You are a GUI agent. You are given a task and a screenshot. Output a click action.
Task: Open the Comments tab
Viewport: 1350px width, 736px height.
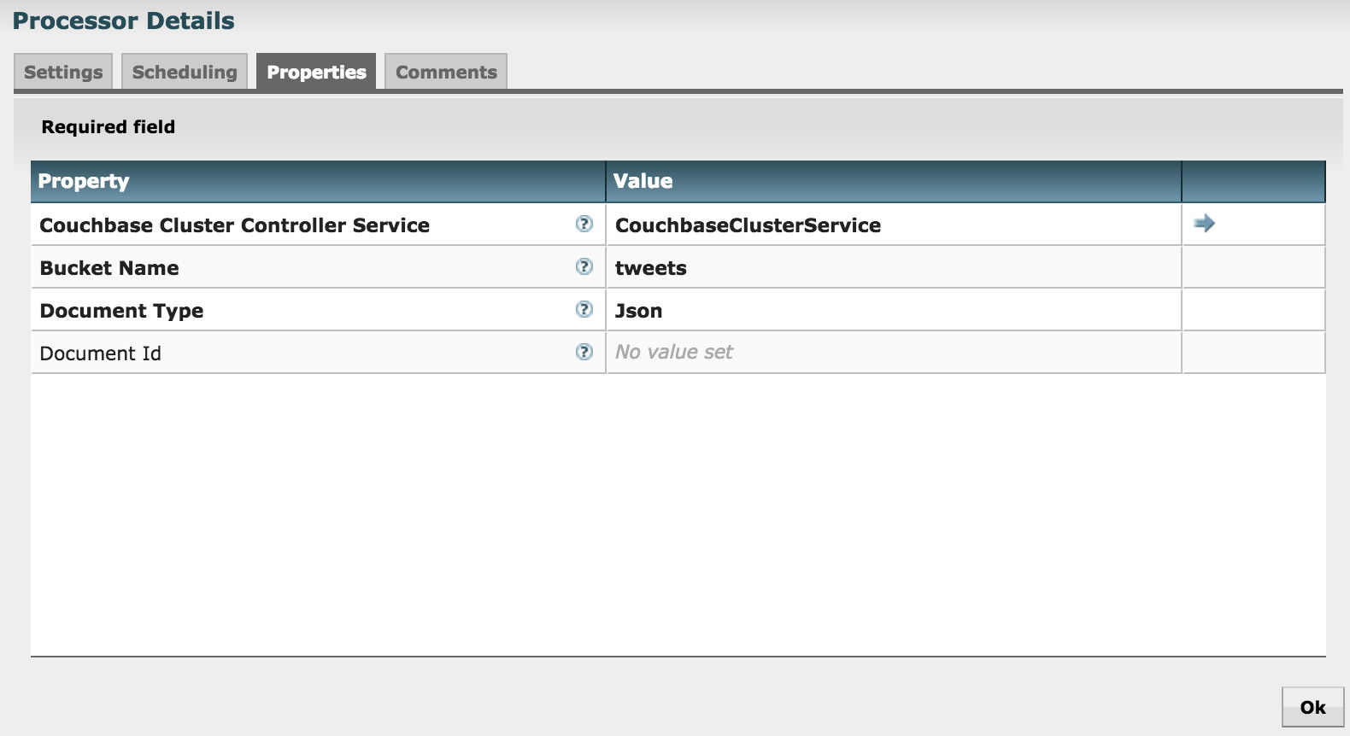[x=446, y=72]
